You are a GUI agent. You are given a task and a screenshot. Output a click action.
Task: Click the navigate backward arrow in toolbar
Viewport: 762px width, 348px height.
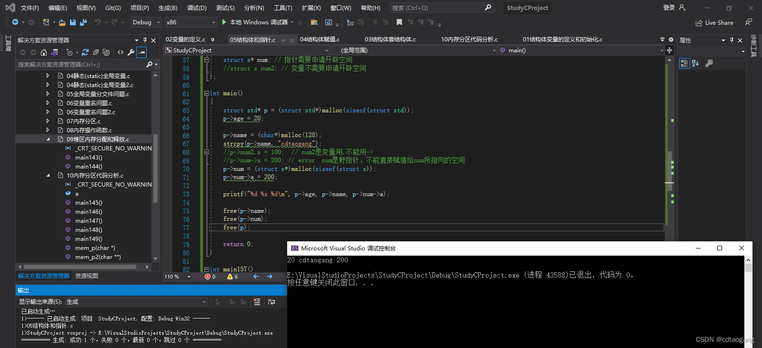(15, 22)
